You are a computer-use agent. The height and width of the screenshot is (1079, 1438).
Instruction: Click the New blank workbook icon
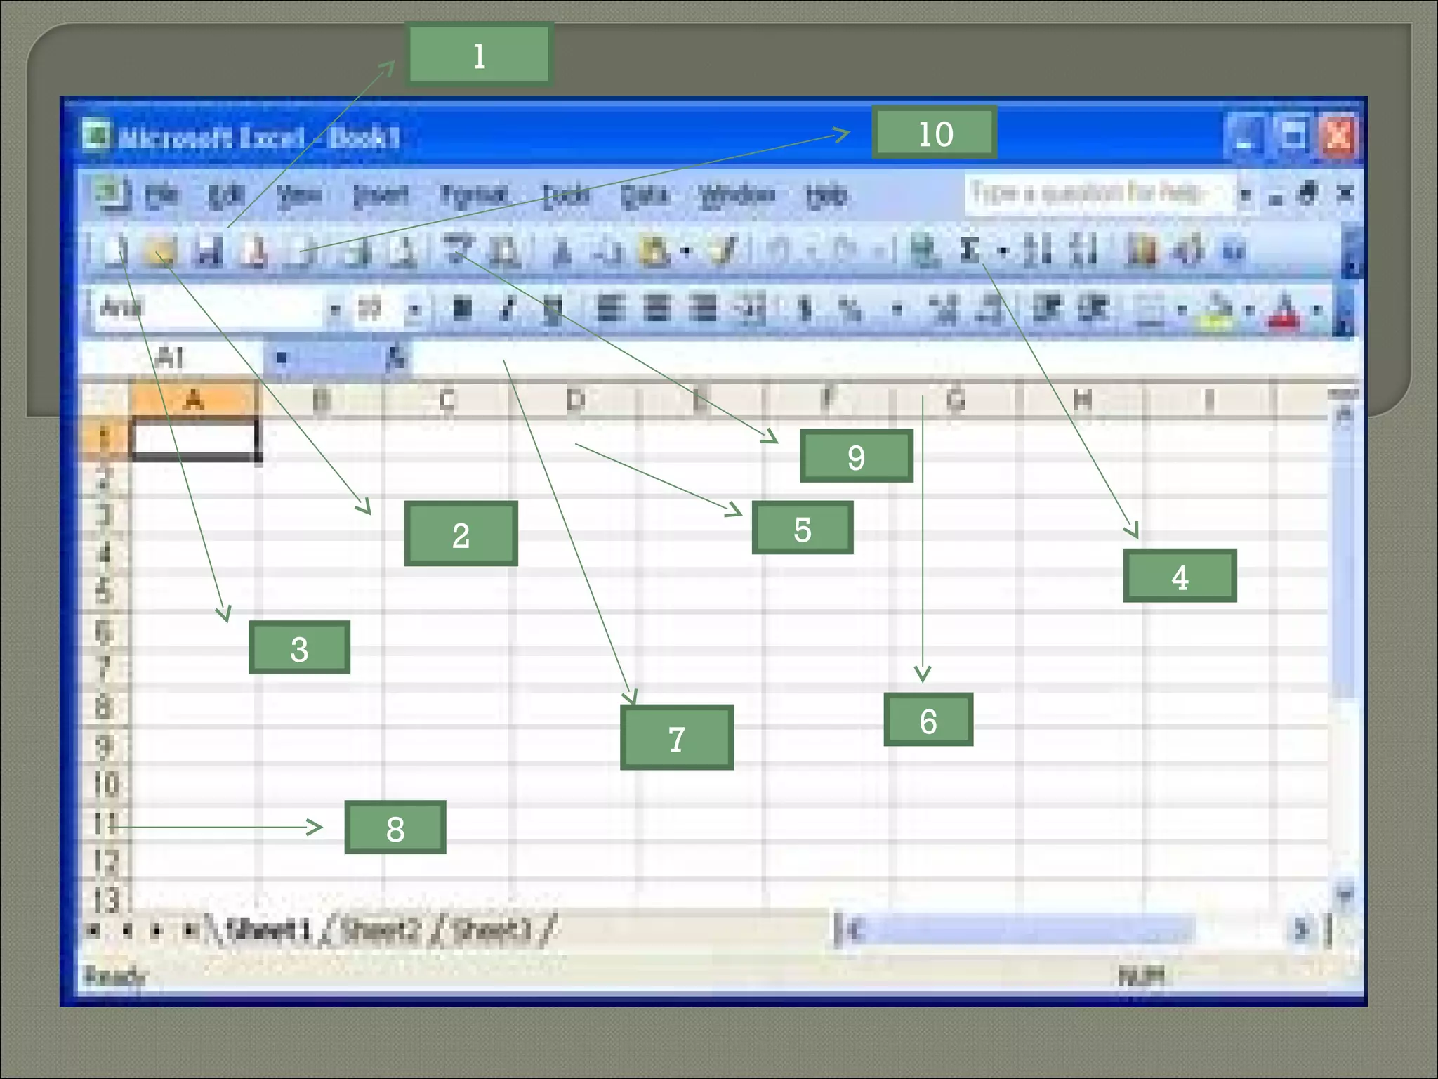coord(116,251)
